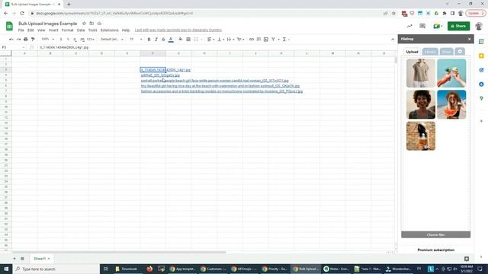This screenshot has width=488, height=274.
Task: Open the Edit menu
Action: [30, 30]
